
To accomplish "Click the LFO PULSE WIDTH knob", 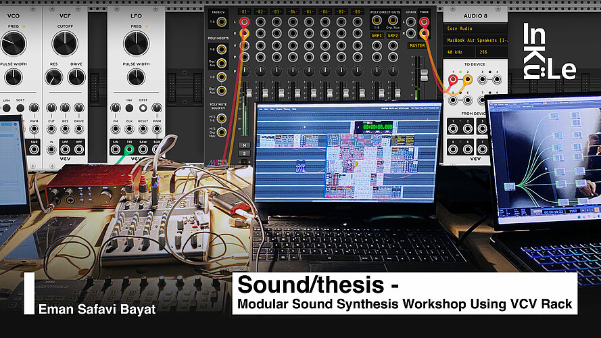I will pos(136,78).
